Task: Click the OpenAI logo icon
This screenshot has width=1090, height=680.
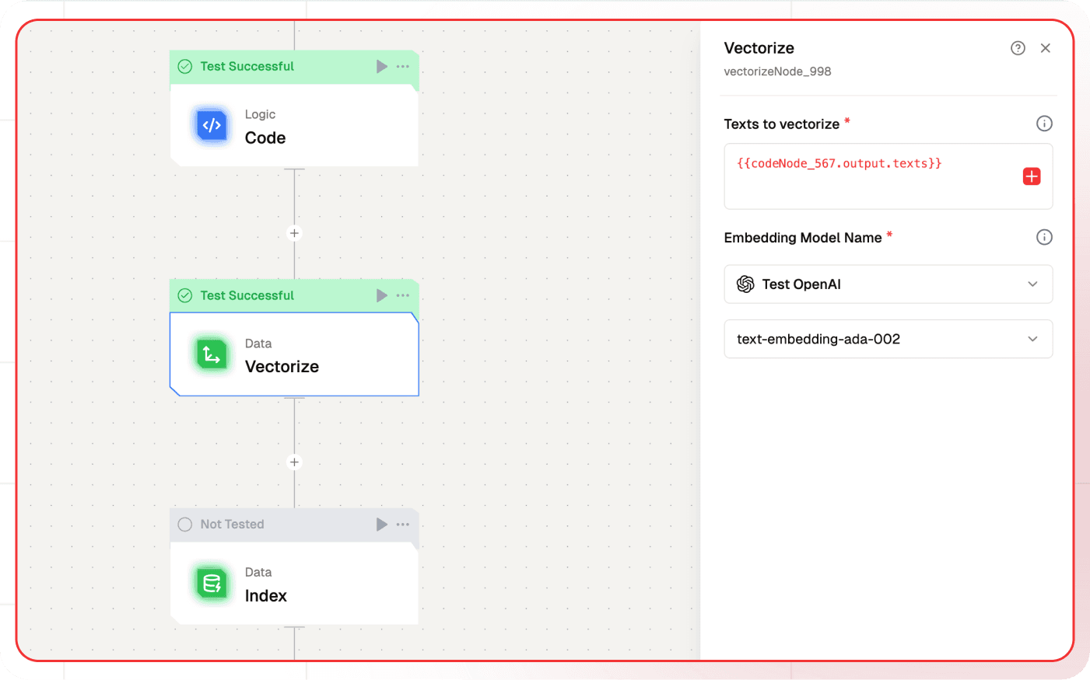Action: pos(745,284)
